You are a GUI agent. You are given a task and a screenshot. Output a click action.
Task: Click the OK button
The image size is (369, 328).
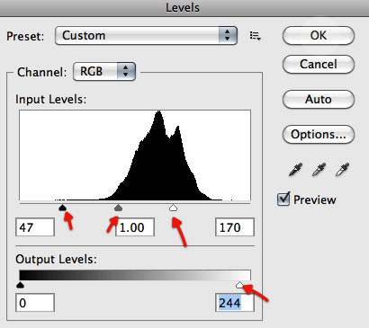click(x=319, y=35)
